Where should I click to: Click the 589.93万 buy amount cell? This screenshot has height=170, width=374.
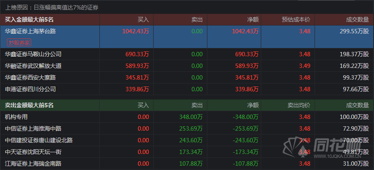coord(137,66)
